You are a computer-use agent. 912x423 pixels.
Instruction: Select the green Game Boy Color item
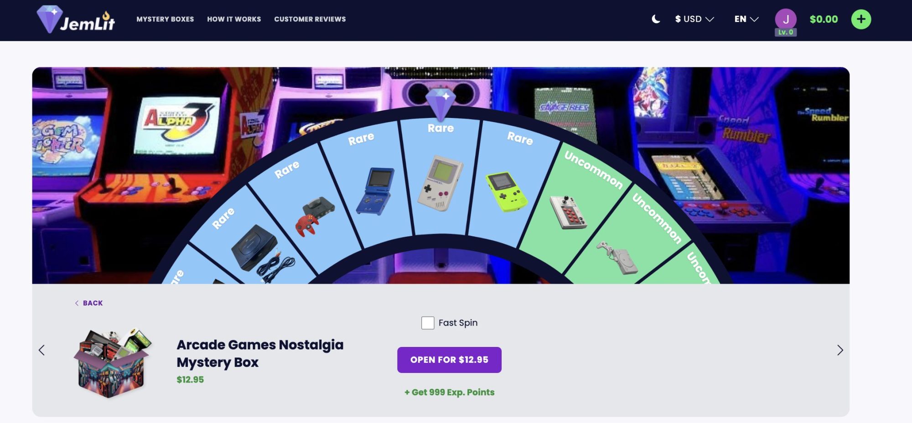[506, 192]
